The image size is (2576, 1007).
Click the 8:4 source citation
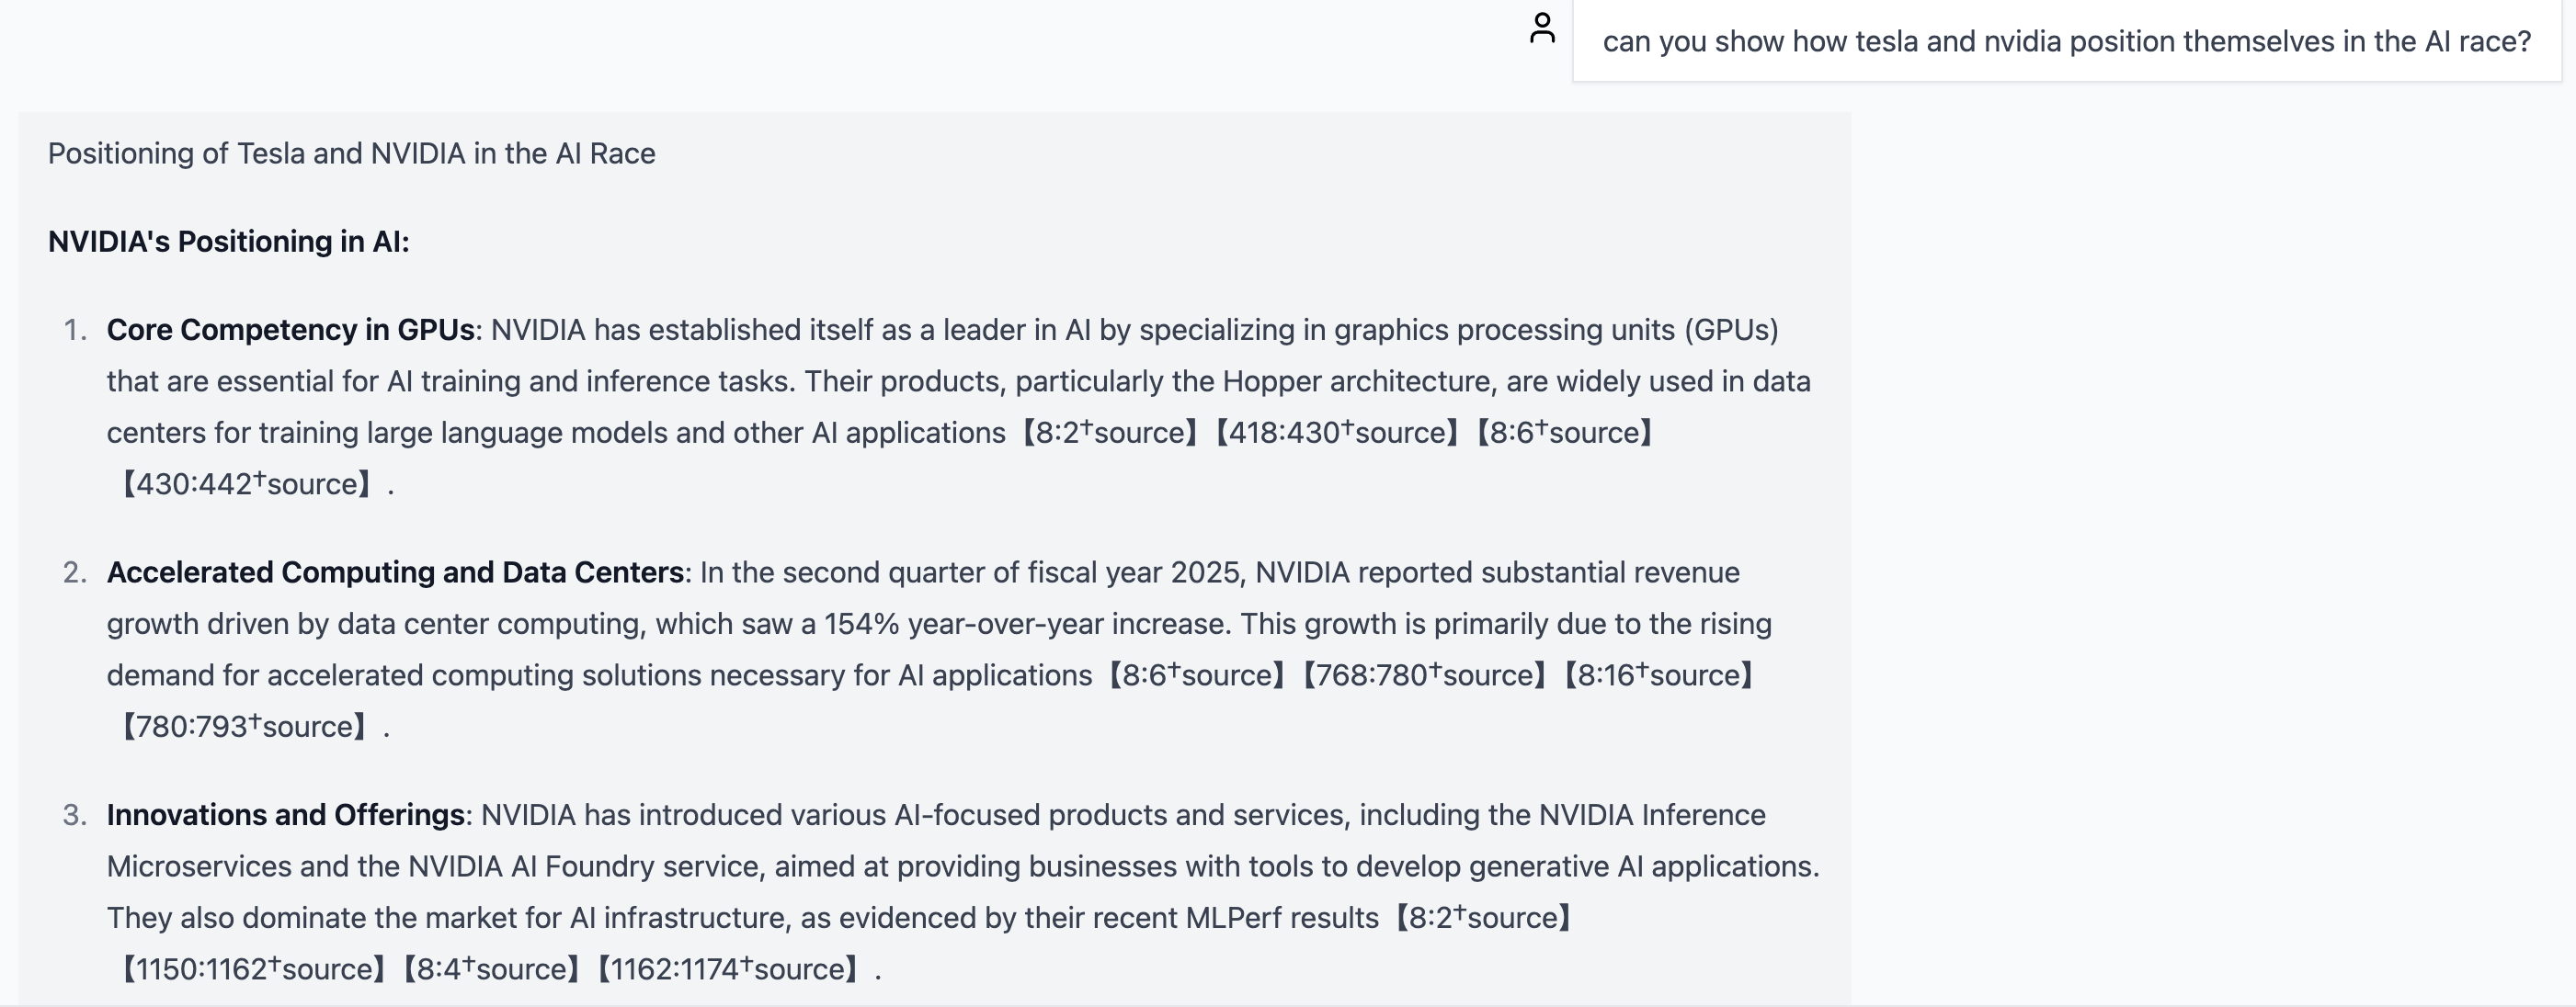point(491,969)
